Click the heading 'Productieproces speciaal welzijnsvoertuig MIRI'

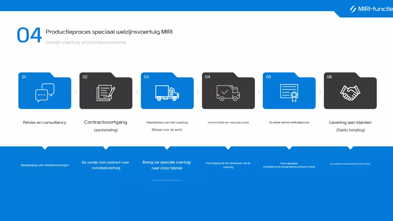pos(109,32)
